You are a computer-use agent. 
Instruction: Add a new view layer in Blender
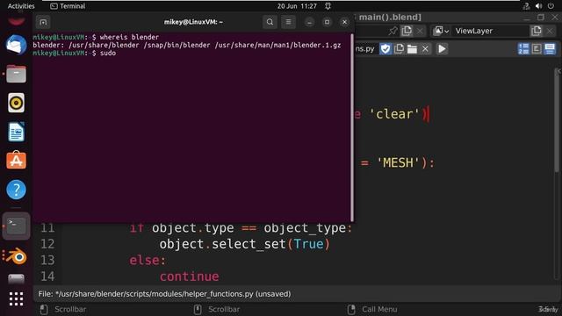click(537, 31)
